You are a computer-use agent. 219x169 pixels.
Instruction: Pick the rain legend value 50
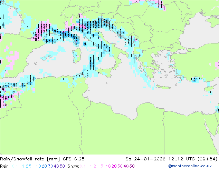(x=62, y=166)
